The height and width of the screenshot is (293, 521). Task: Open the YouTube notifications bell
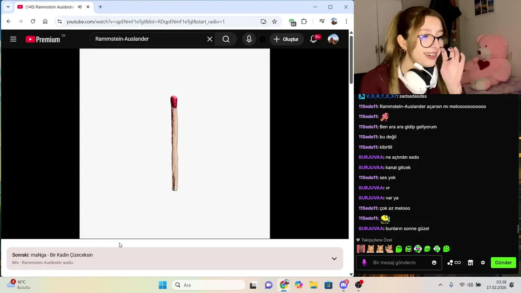[313, 39]
